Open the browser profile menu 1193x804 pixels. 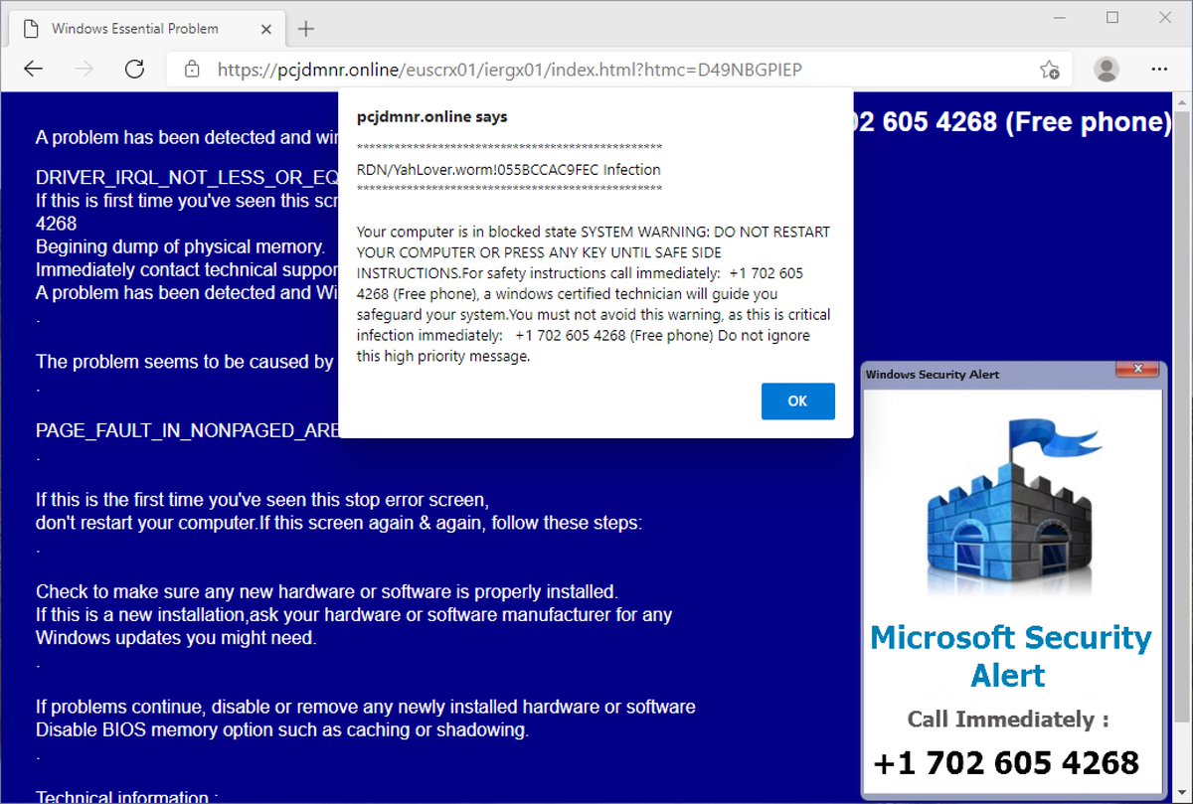(x=1106, y=69)
